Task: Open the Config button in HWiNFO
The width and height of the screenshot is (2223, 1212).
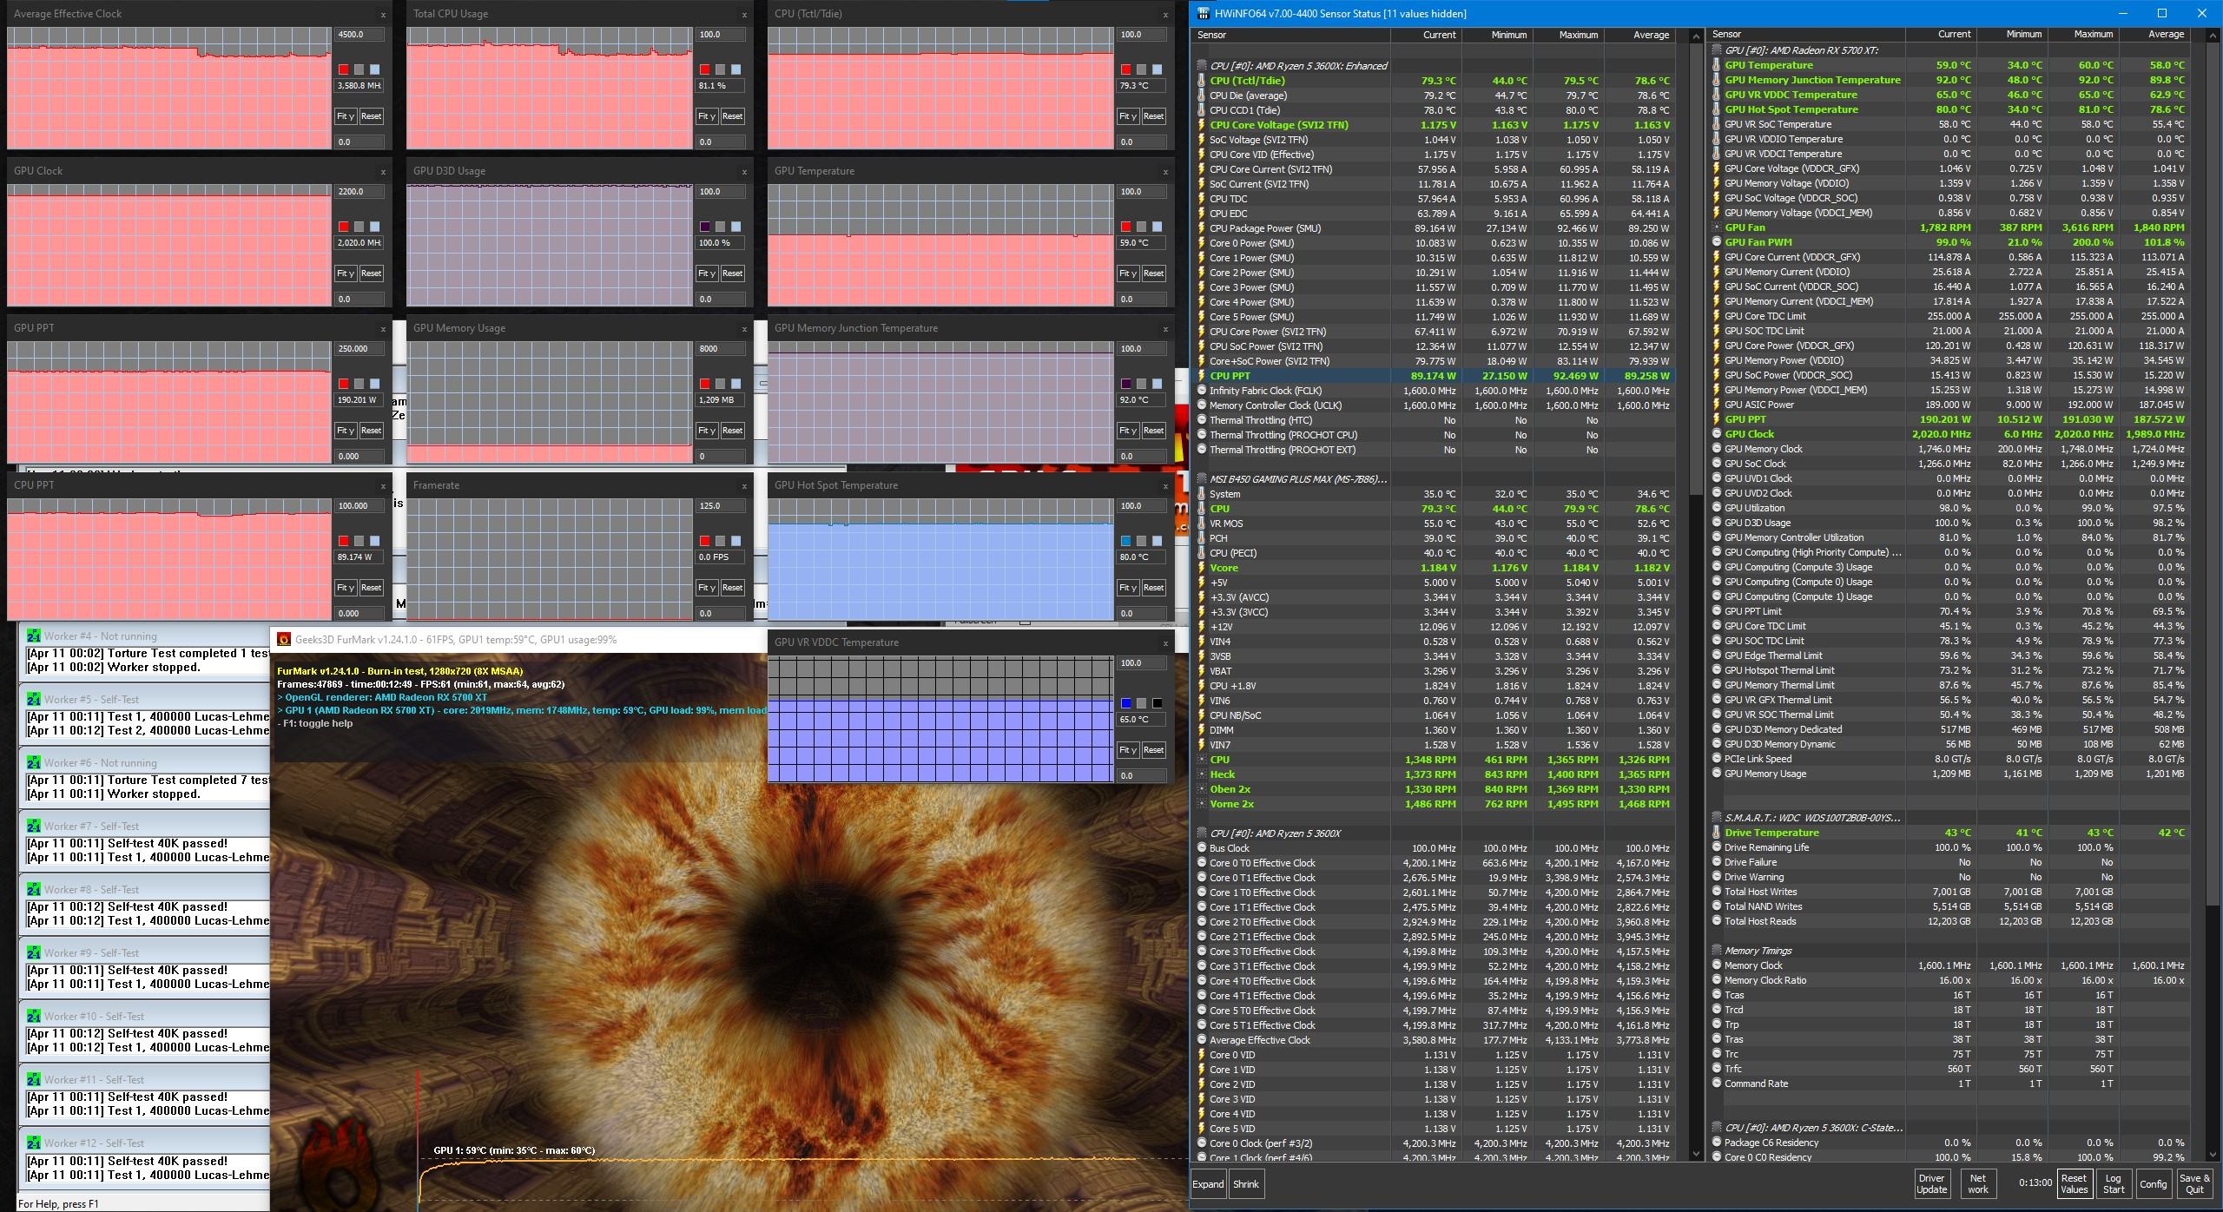Action: (2154, 1184)
